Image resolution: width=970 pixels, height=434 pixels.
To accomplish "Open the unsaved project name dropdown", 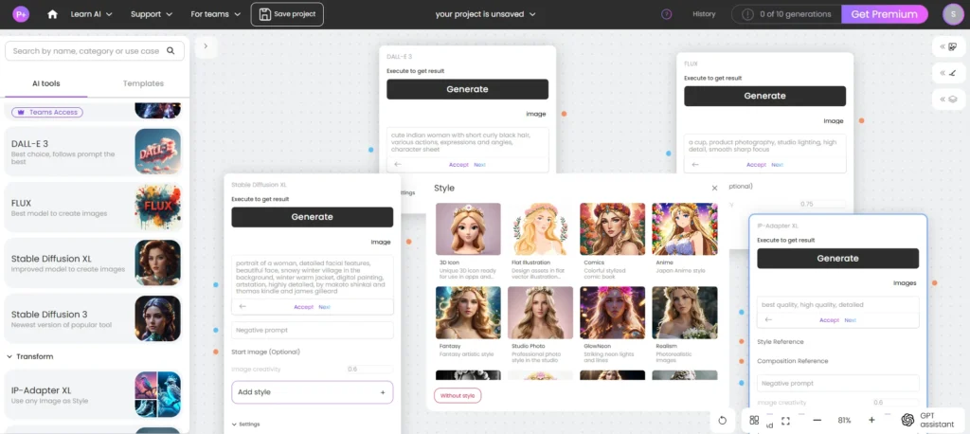I will coord(486,14).
